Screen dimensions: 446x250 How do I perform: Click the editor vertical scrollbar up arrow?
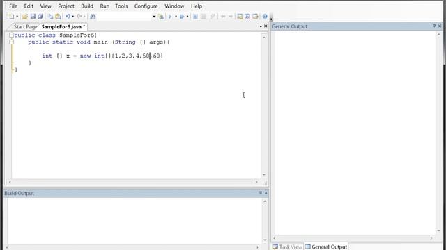[x=264, y=37]
